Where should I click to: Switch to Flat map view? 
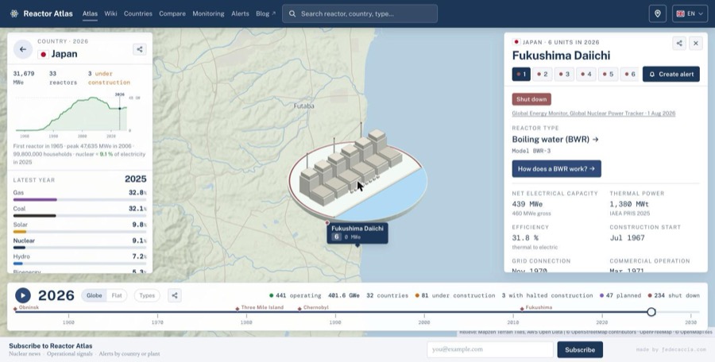[x=117, y=295]
